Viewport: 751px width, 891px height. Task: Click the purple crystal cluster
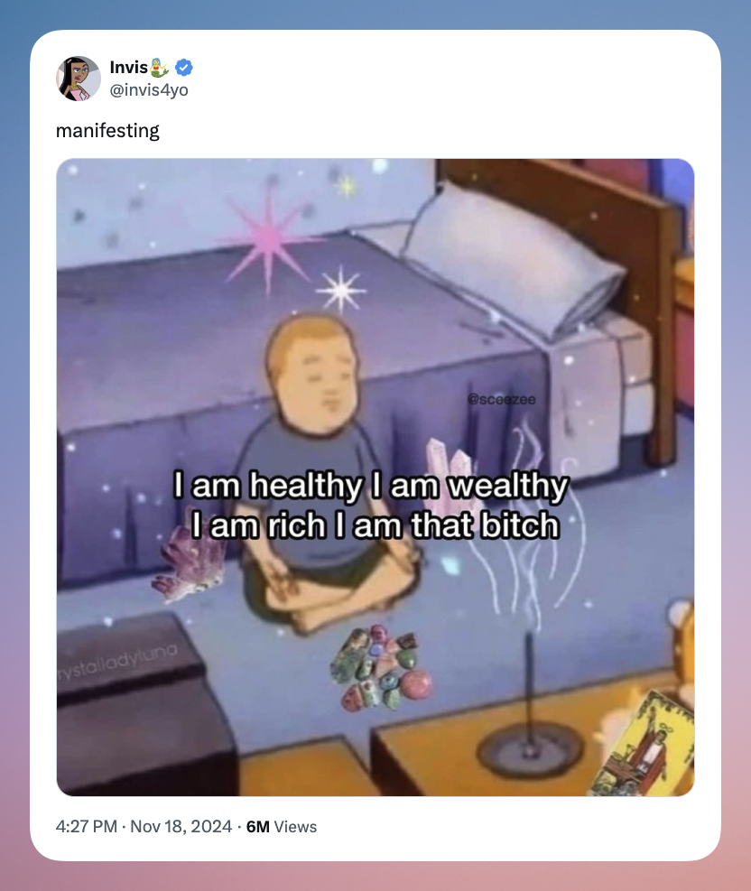tap(188, 562)
